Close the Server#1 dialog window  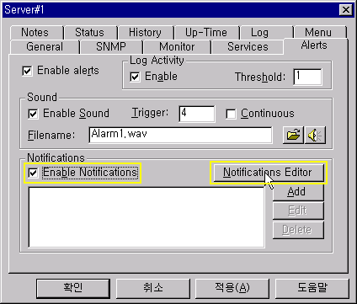346,10
